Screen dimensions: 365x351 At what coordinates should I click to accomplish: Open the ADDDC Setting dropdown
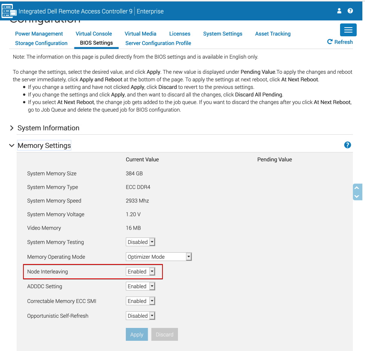[140, 286]
